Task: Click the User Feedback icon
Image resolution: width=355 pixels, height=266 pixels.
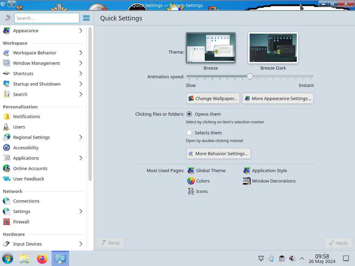Action: pos(7,179)
